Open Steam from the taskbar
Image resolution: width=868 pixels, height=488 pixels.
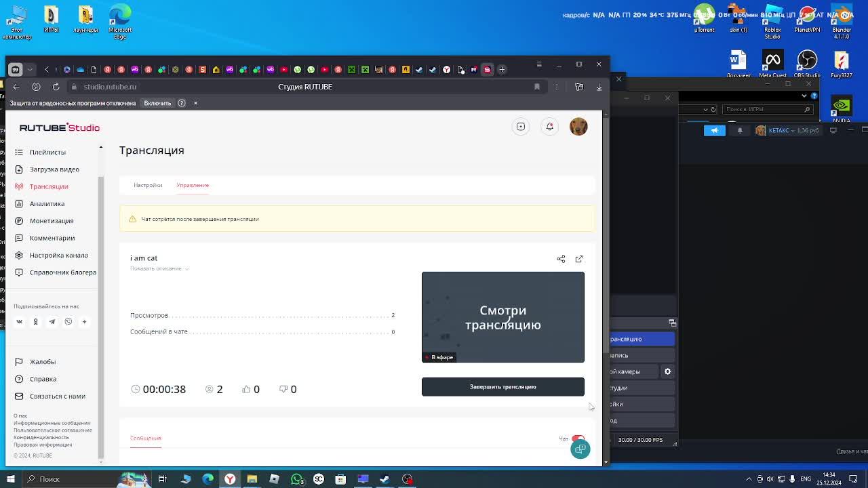coord(384,479)
